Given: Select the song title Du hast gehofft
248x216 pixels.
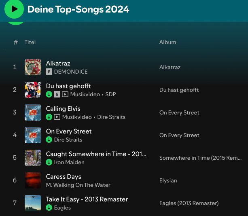Looking at the screenshot, I should (68, 86).
